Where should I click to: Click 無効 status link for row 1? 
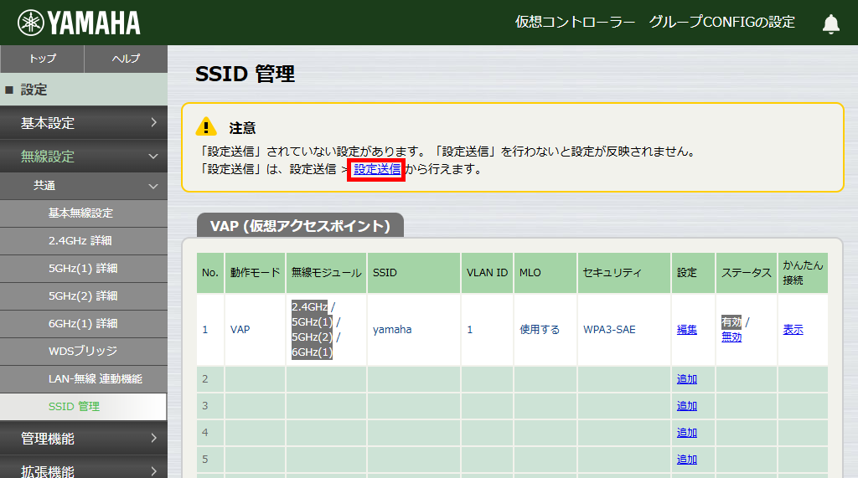(731, 337)
